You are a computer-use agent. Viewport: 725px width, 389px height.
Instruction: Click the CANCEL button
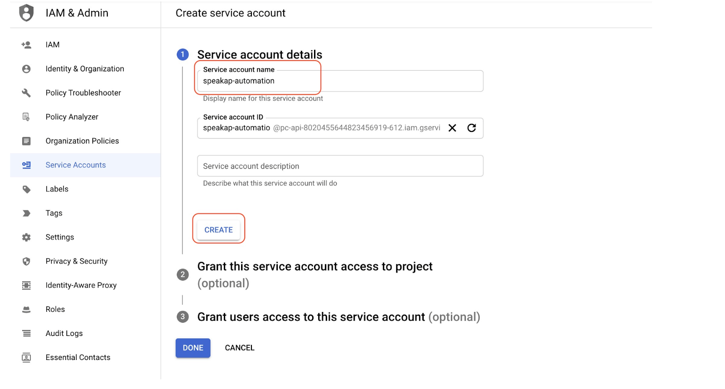click(x=240, y=348)
